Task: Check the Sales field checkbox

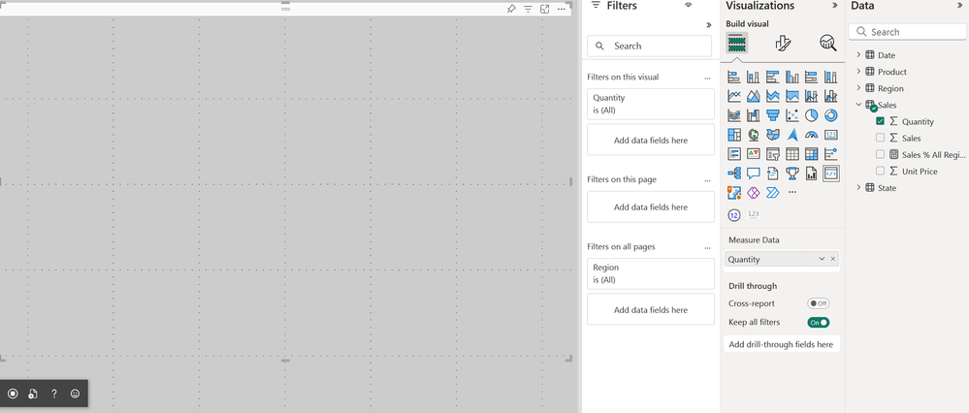Action: click(880, 138)
